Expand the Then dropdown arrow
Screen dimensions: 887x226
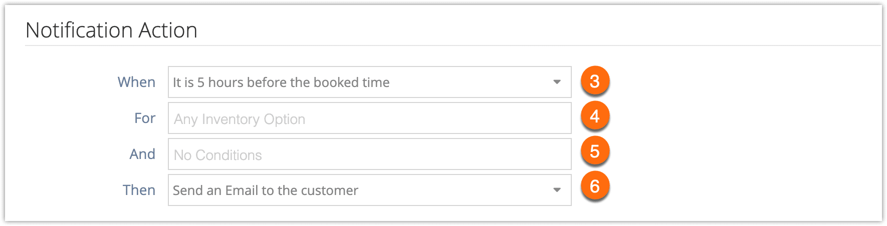[x=557, y=190]
